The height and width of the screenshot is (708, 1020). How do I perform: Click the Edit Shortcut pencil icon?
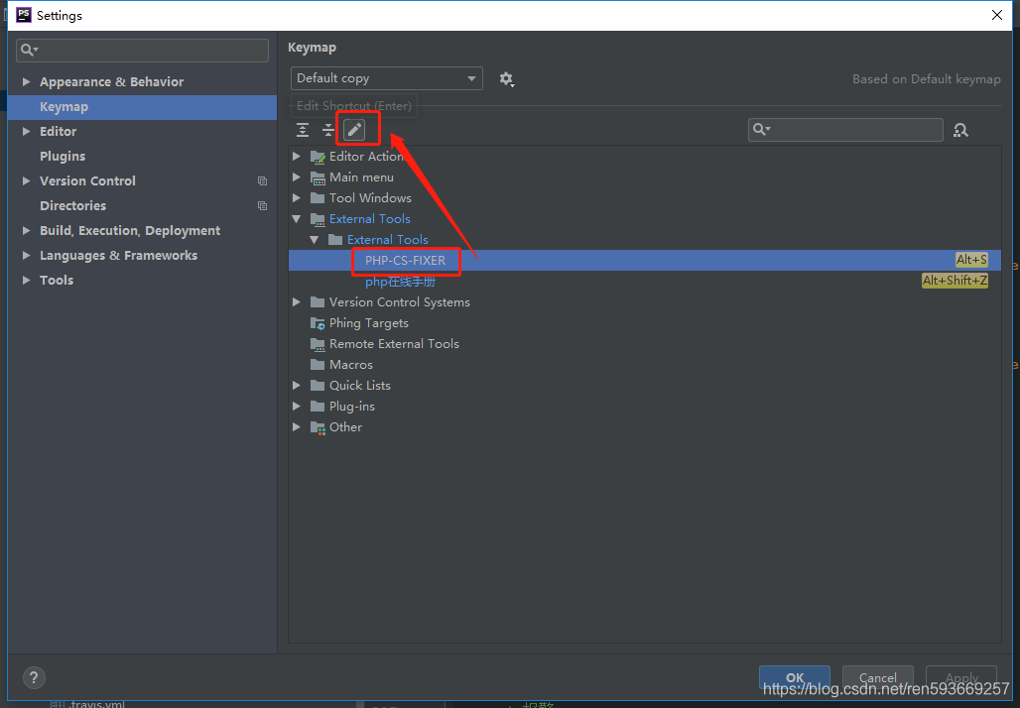click(x=354, y=130)
